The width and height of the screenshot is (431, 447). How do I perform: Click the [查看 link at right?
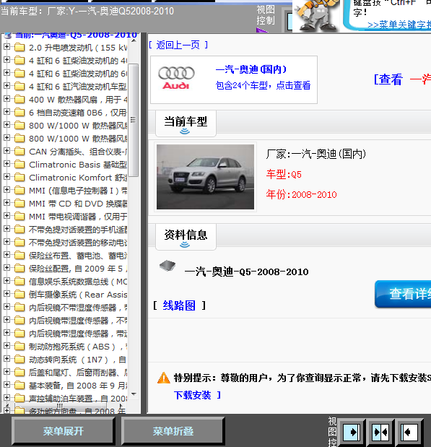(x=388, y=79)
